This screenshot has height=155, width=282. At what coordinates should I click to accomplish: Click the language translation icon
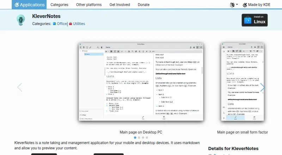pyautogui.click(x=232, y=5)
